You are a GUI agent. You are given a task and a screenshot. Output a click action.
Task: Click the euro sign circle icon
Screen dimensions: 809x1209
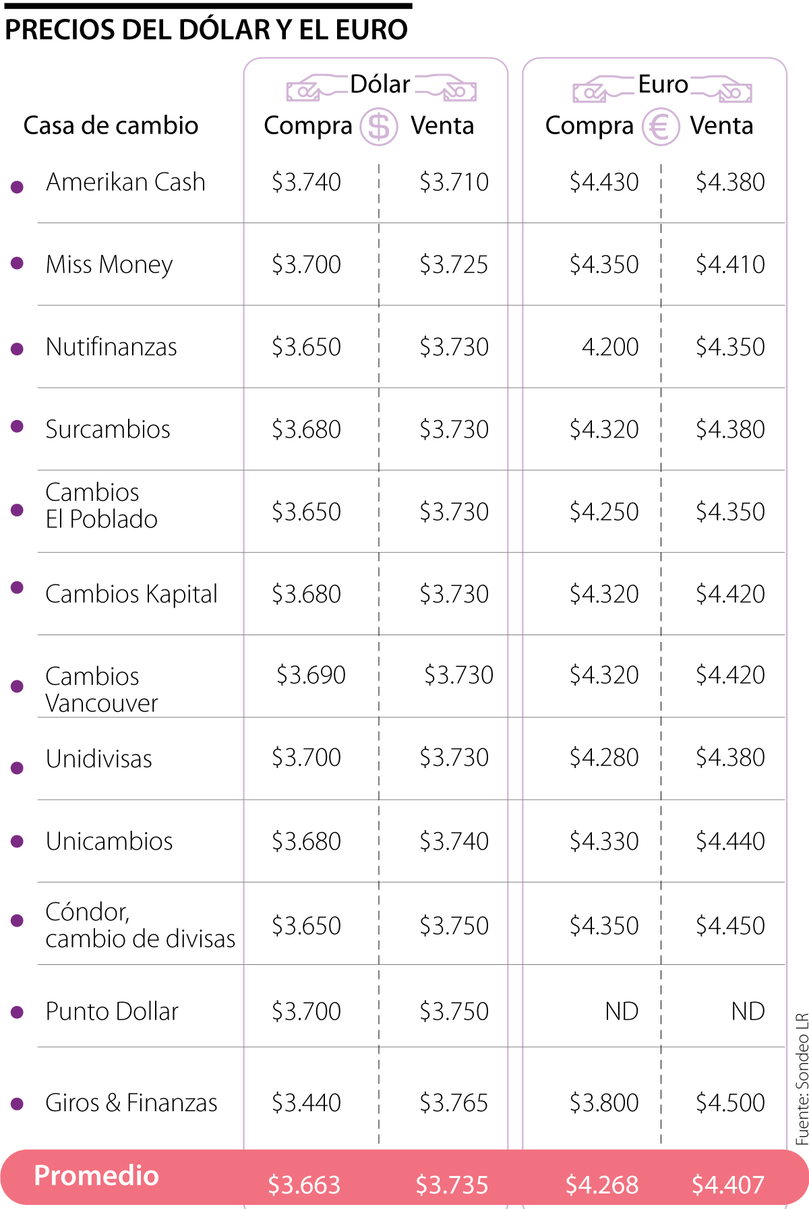click(x=660, y=127)
